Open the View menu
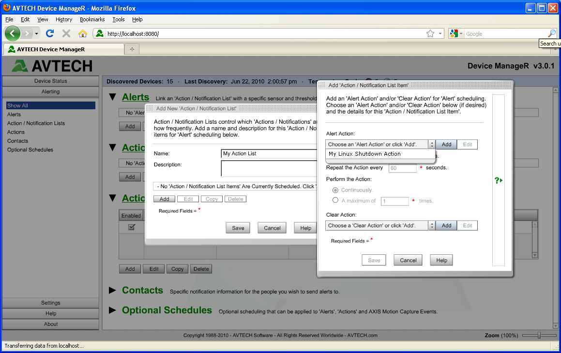Screen dimensions: 561x353 [43, 19]
